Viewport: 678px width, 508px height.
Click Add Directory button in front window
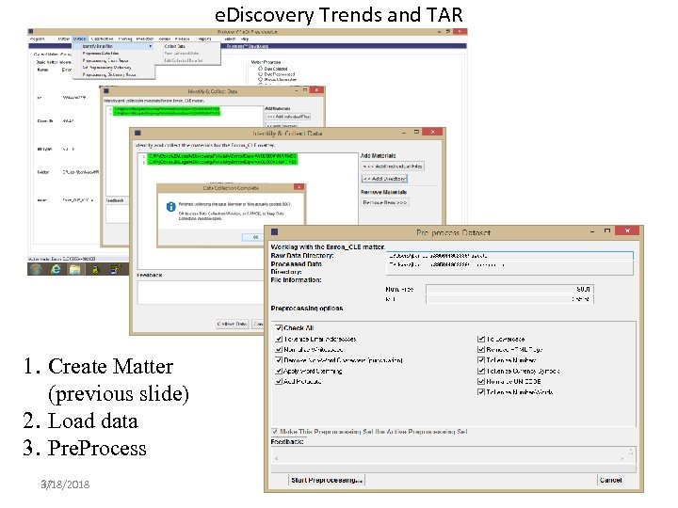point(384,179)
